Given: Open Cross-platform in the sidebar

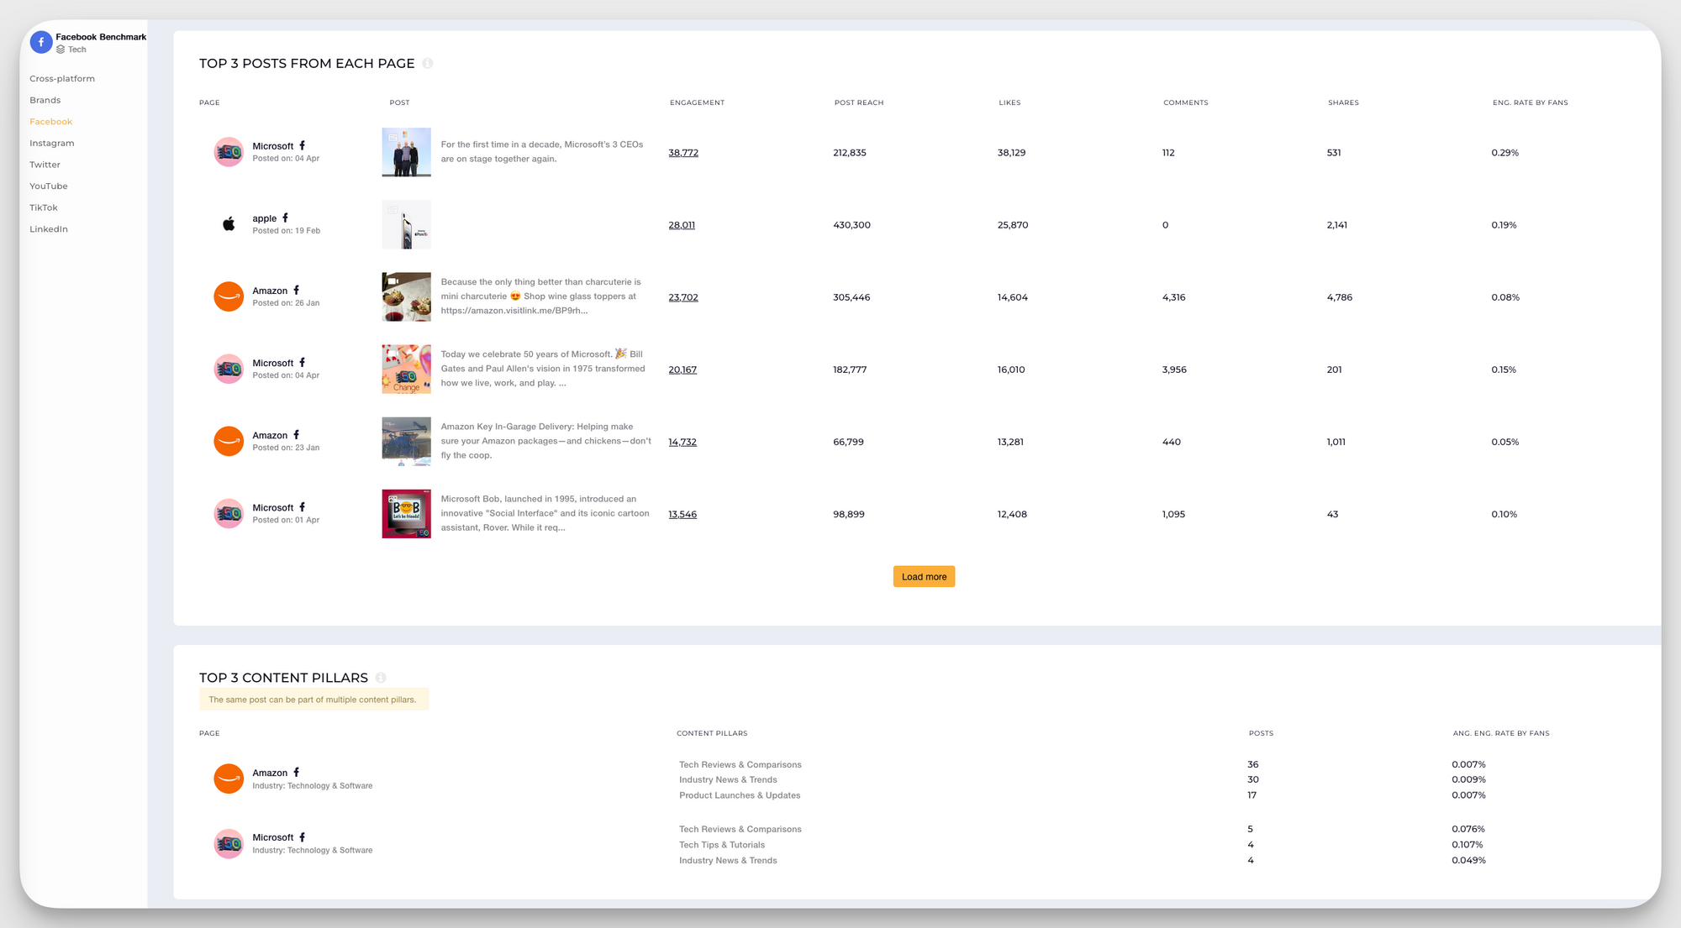Looking at the screenshot, I should pos(62,79).
